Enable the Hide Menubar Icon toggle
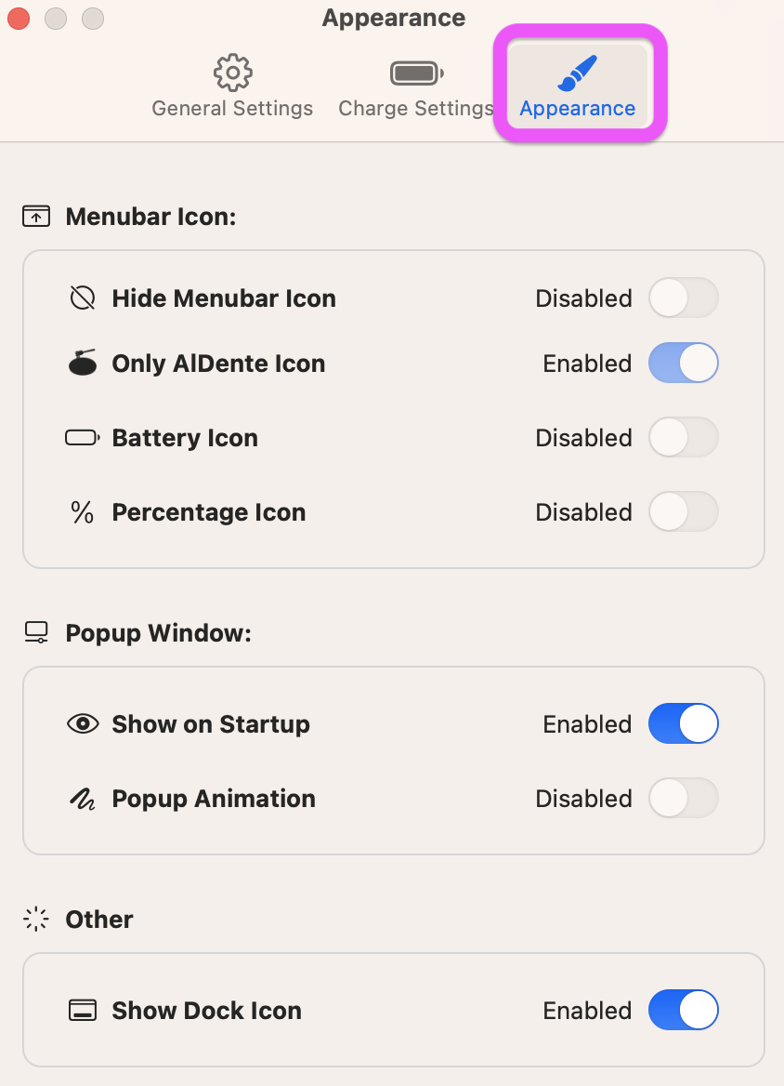 click(684, 298)
